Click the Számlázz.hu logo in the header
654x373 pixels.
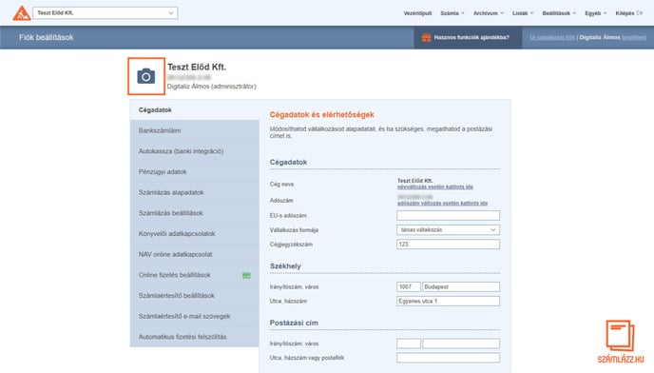tap(21, 13)
